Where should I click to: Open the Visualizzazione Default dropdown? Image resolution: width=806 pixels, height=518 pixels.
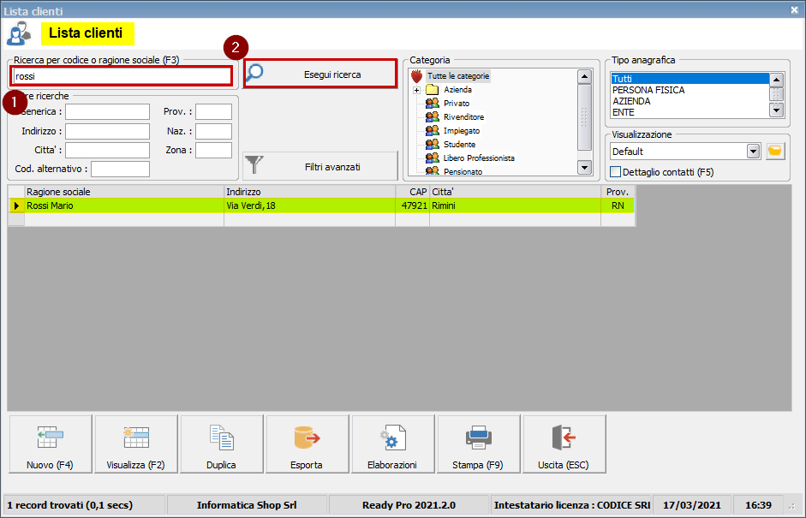coord(753,152)
